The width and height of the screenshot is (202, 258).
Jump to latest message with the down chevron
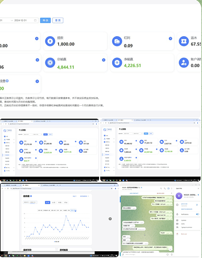(x=170, y=249)
